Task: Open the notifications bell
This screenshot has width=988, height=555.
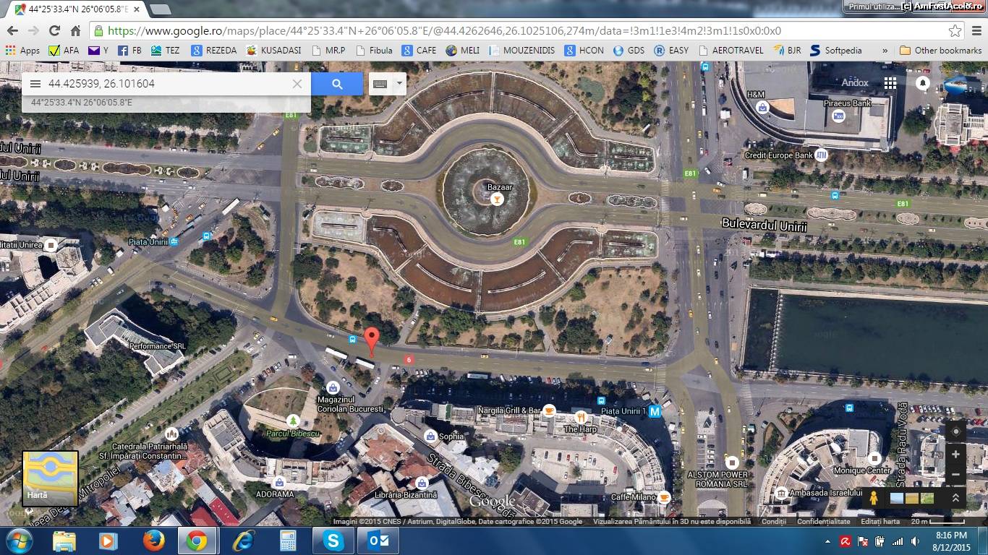Action: click(x=923, y=83)
